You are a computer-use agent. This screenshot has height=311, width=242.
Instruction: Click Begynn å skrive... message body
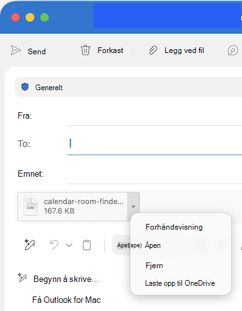pos(66,279)
